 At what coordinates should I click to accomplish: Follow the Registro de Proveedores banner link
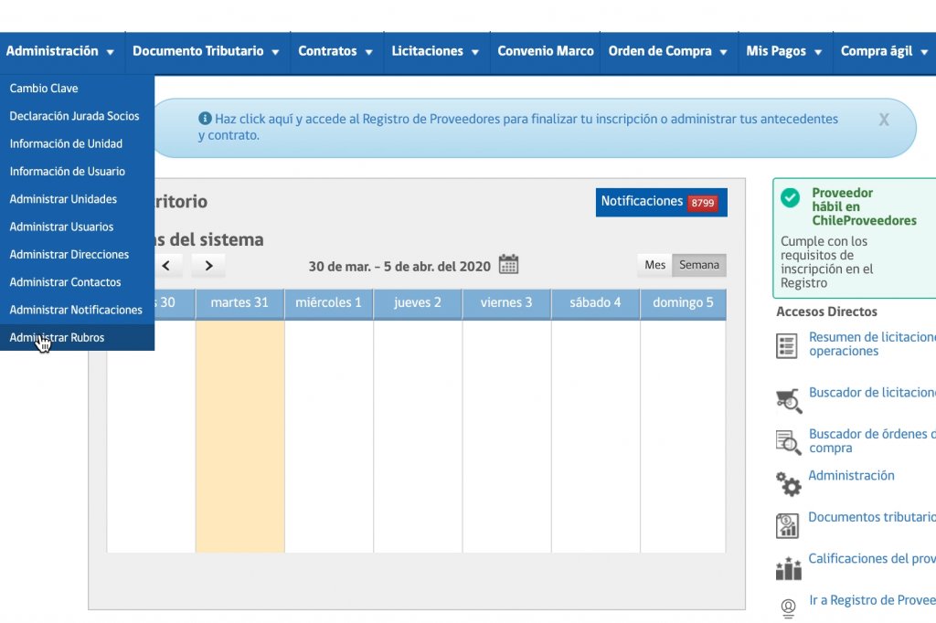518,126
